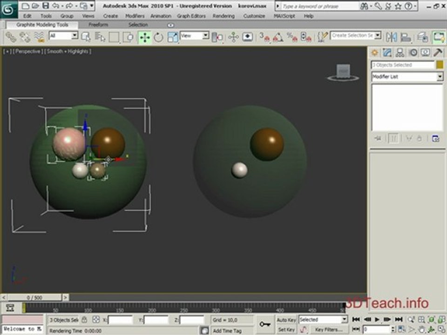Viewport: 447px width, 335px height.
Task: Open the Layer Manager
Action: (x=422, y=37)
